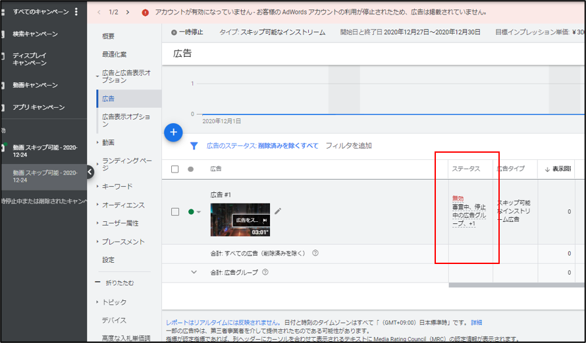Select the 広告 menu item
The image size is (586, 343).
click(129, 99)
